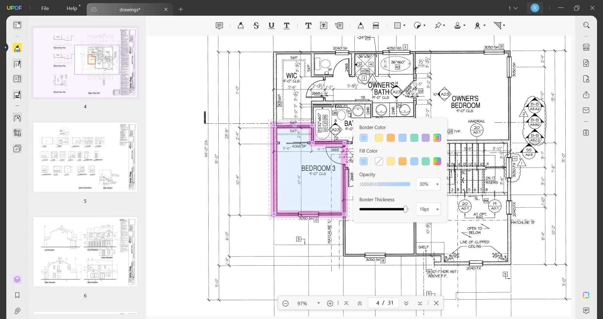The height and width of the screenshot is (319, 603).
Task: Open the Crop Pages tool
Action: click(17, 133)
